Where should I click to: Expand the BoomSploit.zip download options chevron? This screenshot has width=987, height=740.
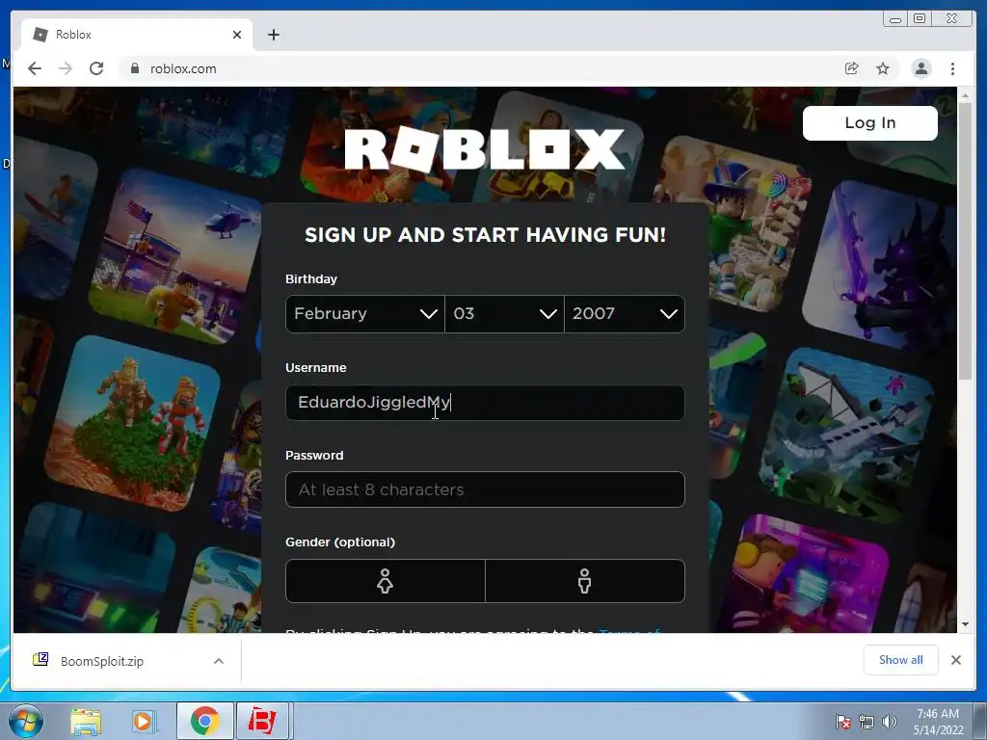[219, 661]
